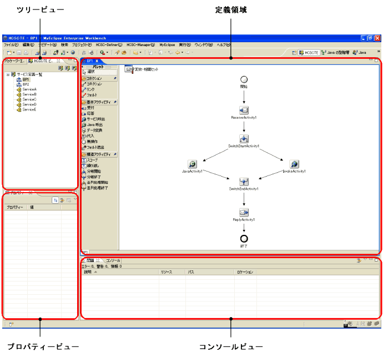383x357 pixels.
Task: Select the 分岐開始 switch start tool
Action: pos(91,172)
